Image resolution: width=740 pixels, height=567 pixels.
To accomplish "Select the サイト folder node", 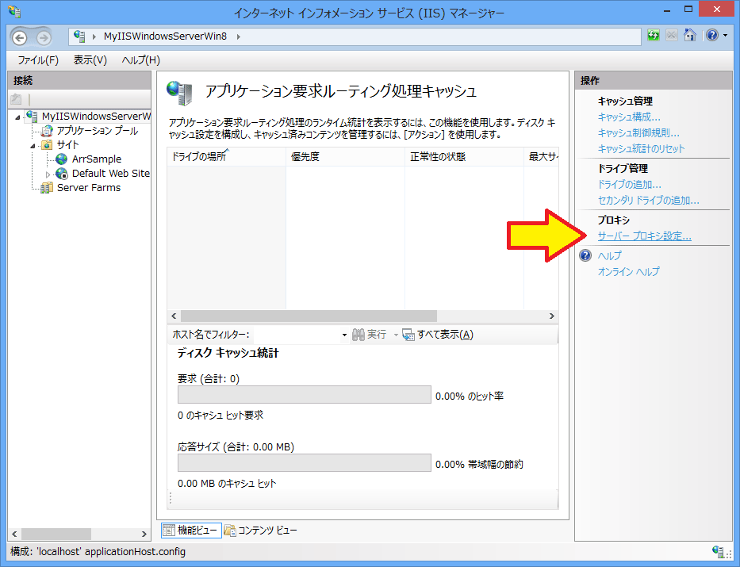I will pos(67,145).
